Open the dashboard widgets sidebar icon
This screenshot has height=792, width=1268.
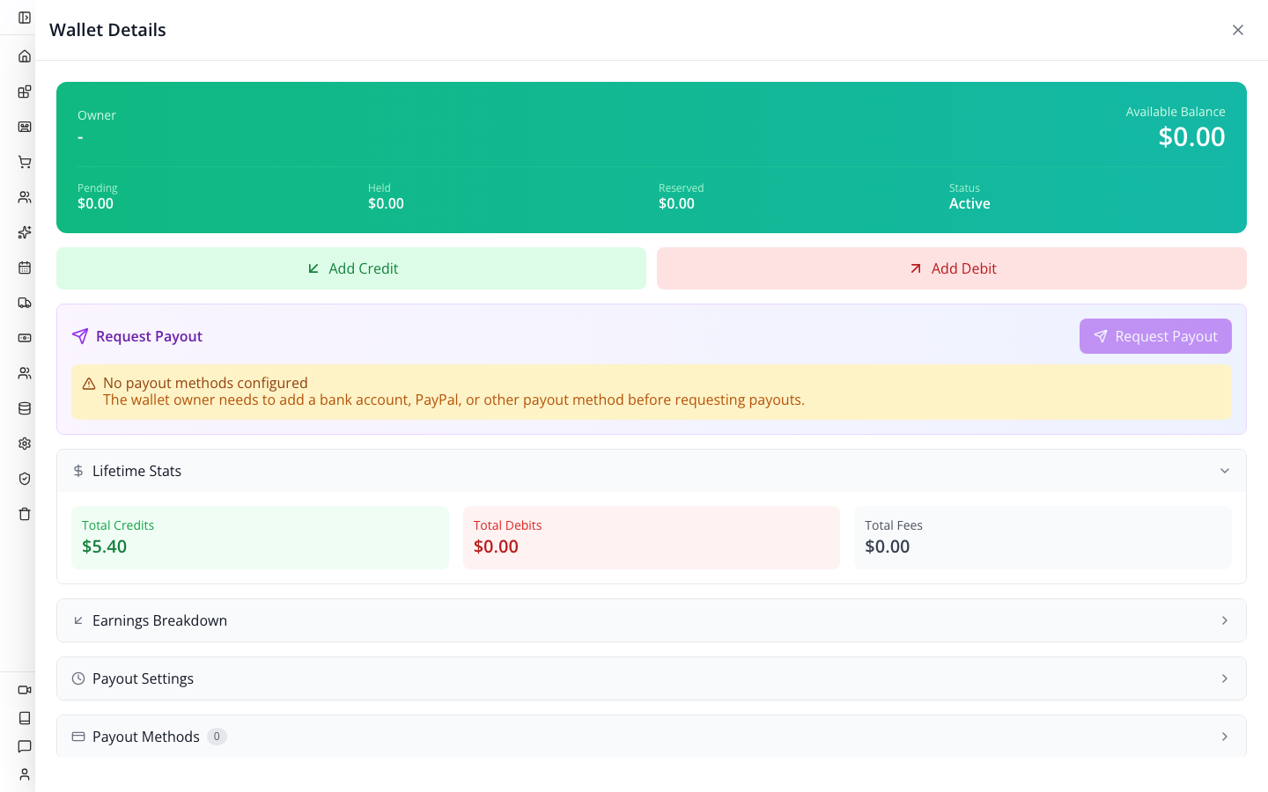click(x=25, y=92)
